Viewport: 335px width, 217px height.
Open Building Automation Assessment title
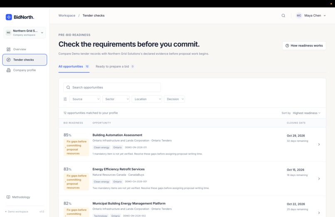point(117,135)
